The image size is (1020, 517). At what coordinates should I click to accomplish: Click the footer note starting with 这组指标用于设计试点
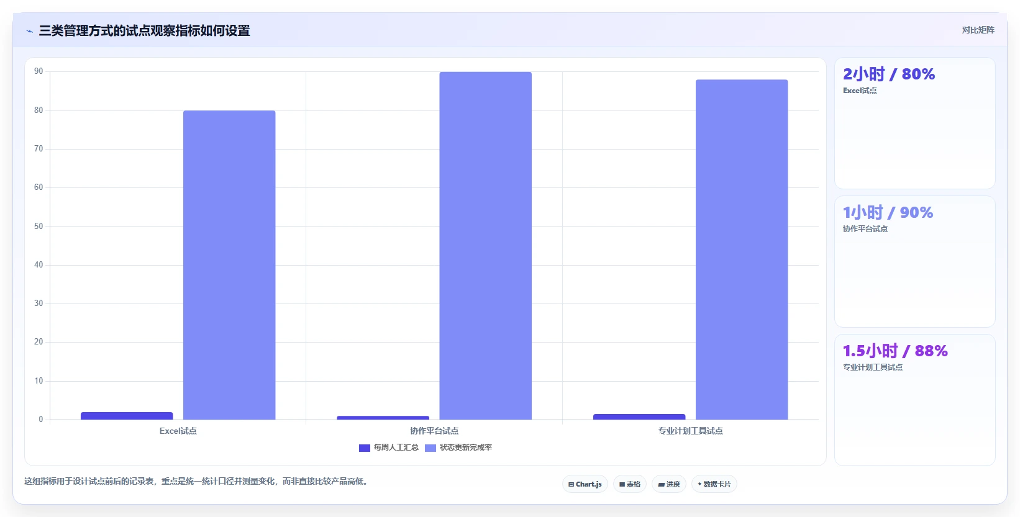[197, 481]
